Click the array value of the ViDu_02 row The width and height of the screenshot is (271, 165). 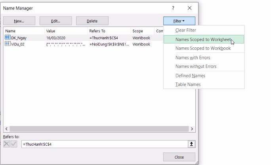pyautogui.click(x=66, y=44)
